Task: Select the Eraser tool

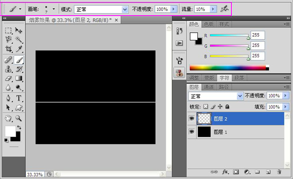Action: point(8,78)
